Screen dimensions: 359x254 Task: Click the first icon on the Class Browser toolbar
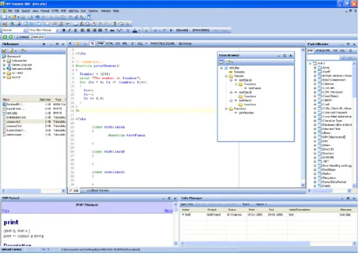tap(221, 62)
